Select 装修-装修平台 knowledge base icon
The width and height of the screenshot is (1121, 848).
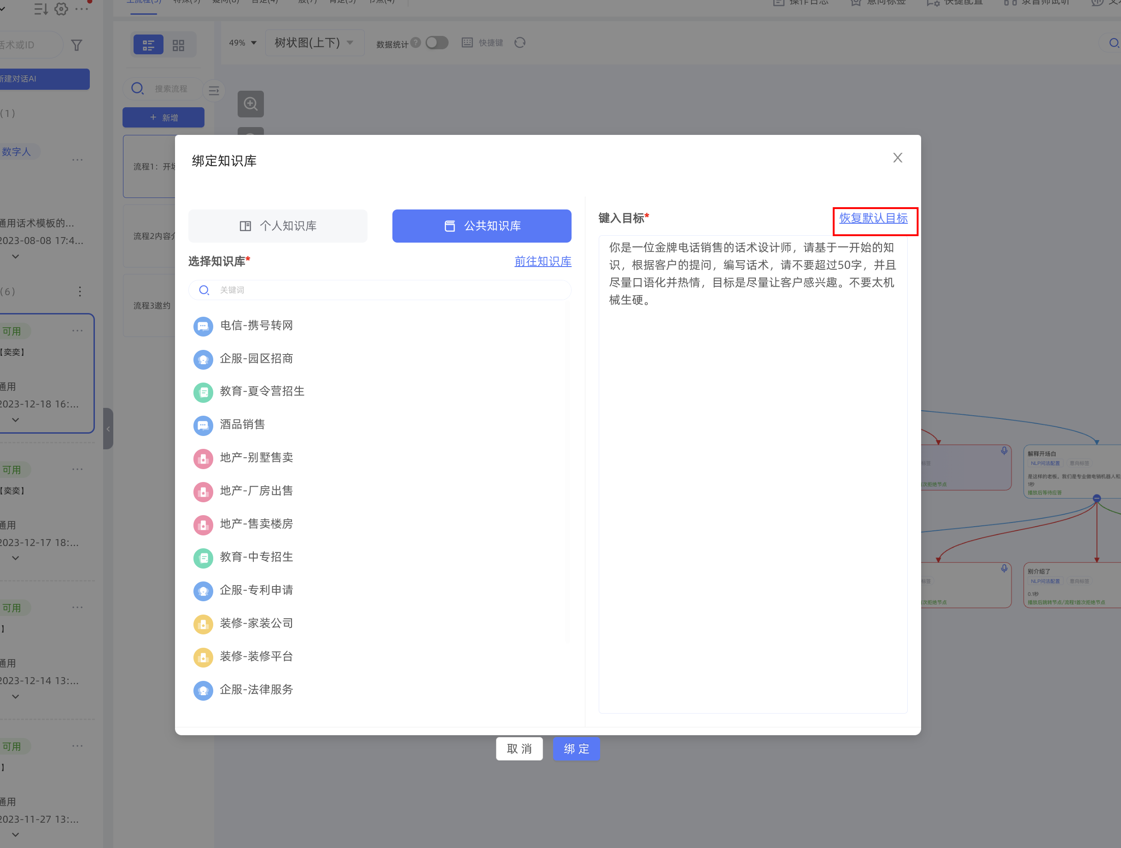[x=203, y=657]
